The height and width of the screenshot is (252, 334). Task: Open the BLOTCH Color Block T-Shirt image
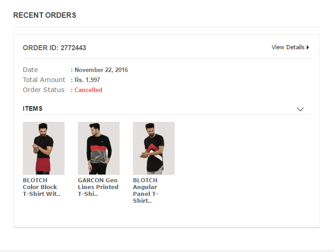[44, 148]
